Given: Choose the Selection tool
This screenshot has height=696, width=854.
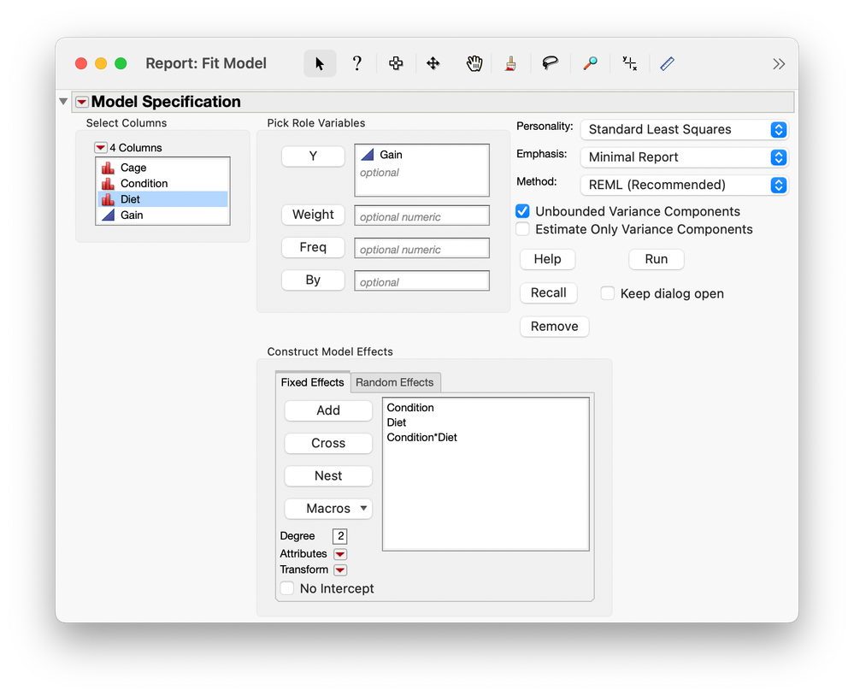Looking at the screenshot, I should coord(395,63).
